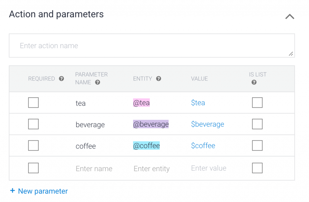309x202 pixels.
Task: Enable Is List for the coffee parameter
Action: pos(257,145)
